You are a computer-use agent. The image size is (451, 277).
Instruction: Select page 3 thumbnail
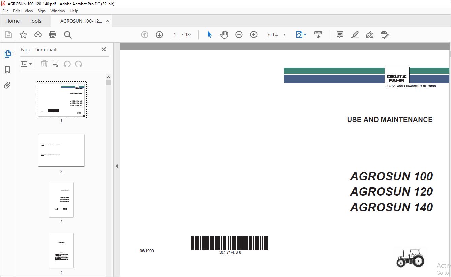tap(61, 200)
